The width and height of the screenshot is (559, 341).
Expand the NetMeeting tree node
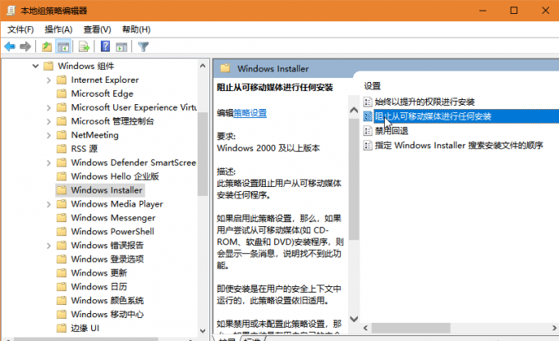point(49,135)
